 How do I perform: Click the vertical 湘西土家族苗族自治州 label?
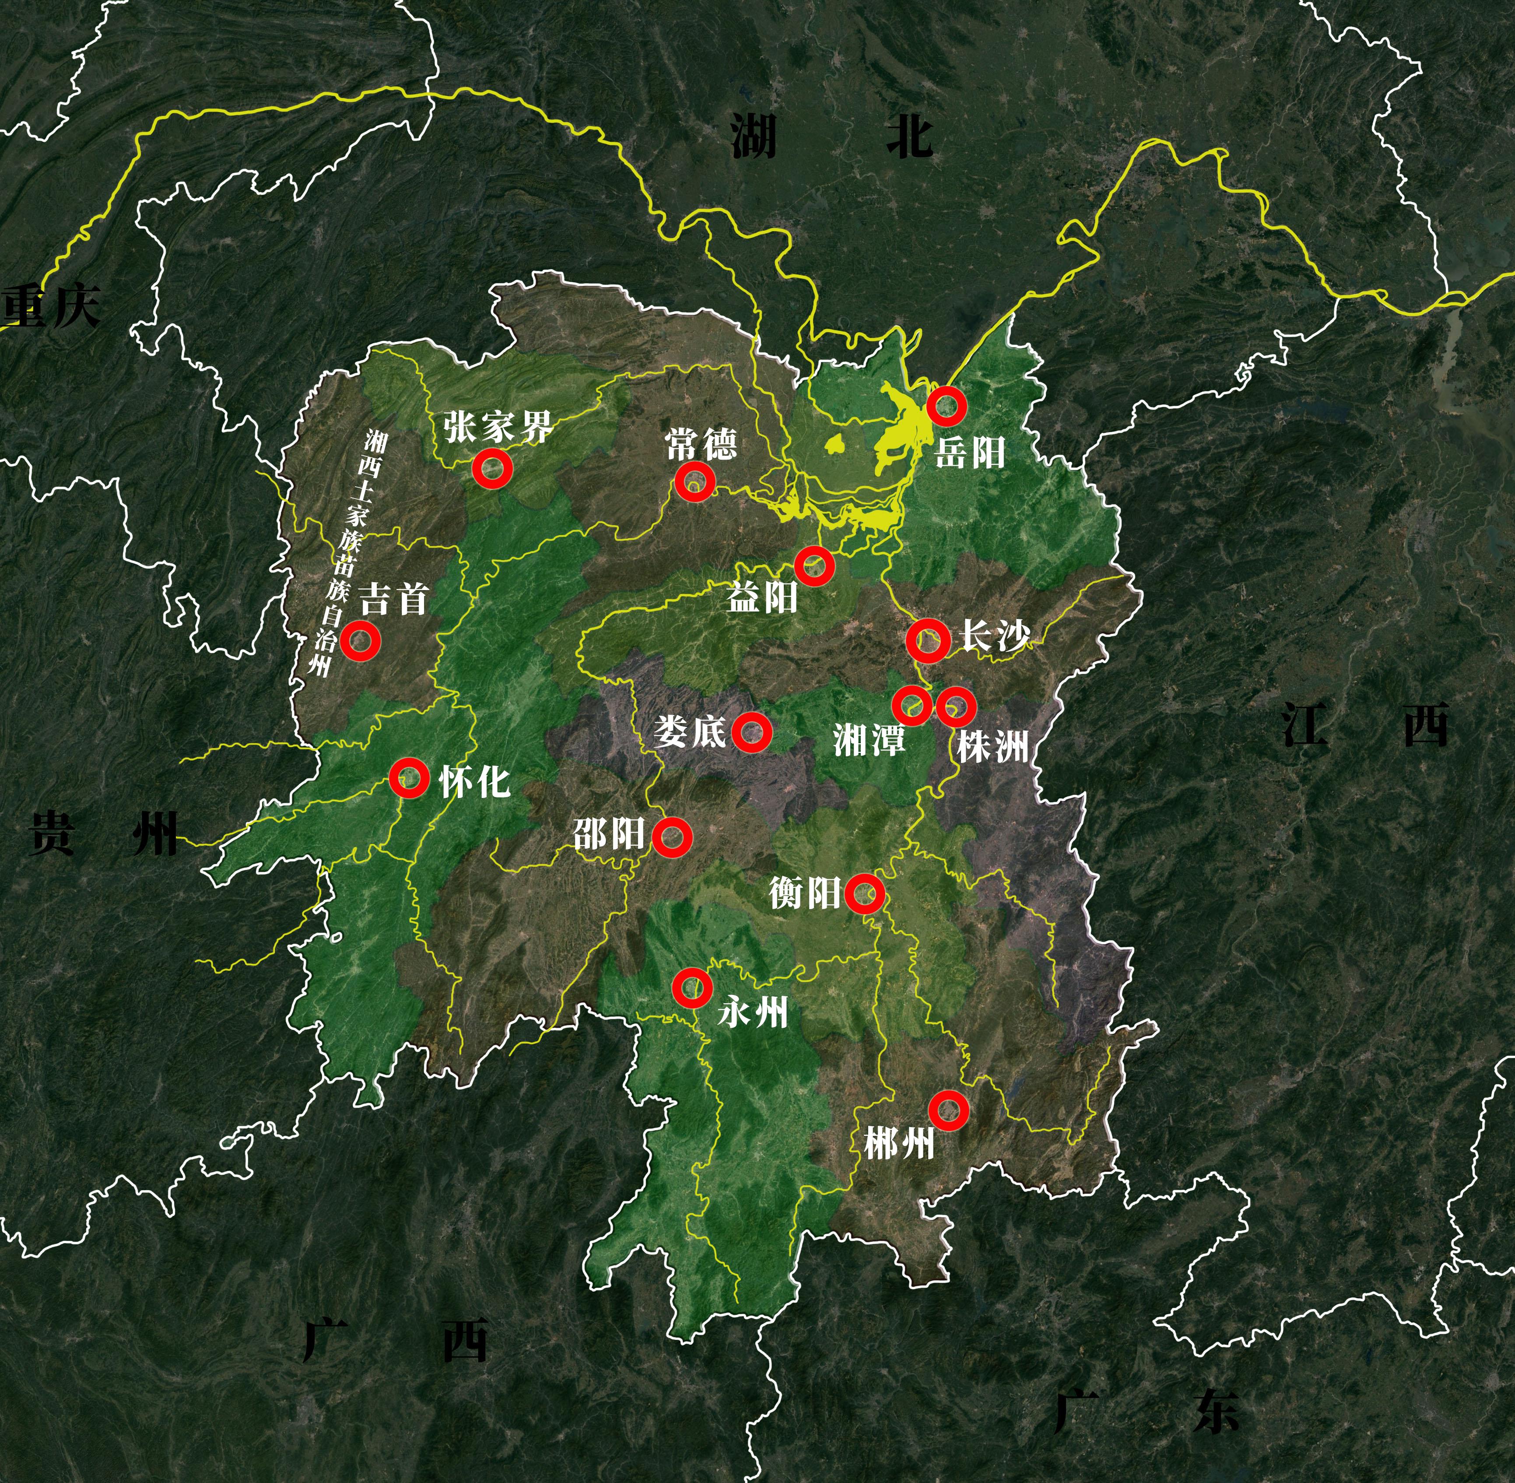347,553
